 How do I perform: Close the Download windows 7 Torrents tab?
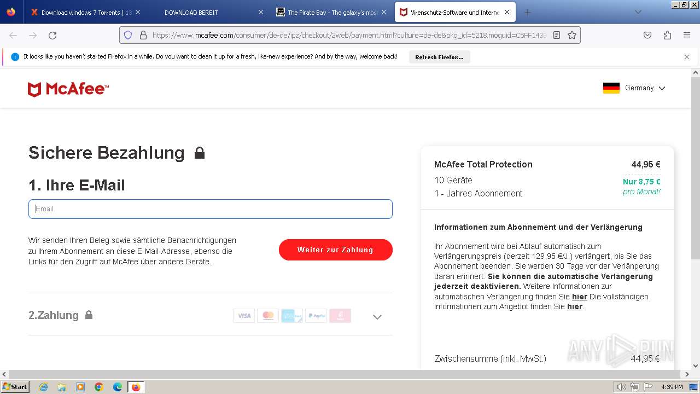pyautogui.click(x=138, y=12)
